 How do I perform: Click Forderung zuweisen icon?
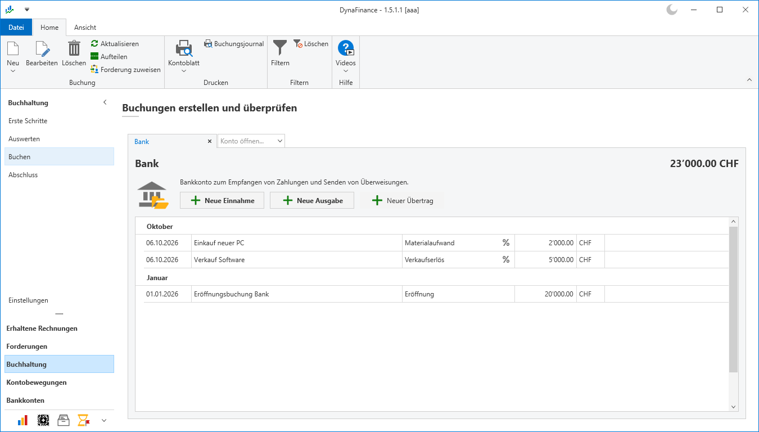(94, 69)
